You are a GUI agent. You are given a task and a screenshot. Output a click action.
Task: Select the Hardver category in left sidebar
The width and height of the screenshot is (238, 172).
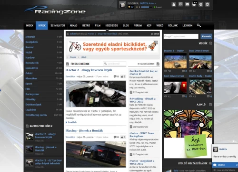[30, 58]
